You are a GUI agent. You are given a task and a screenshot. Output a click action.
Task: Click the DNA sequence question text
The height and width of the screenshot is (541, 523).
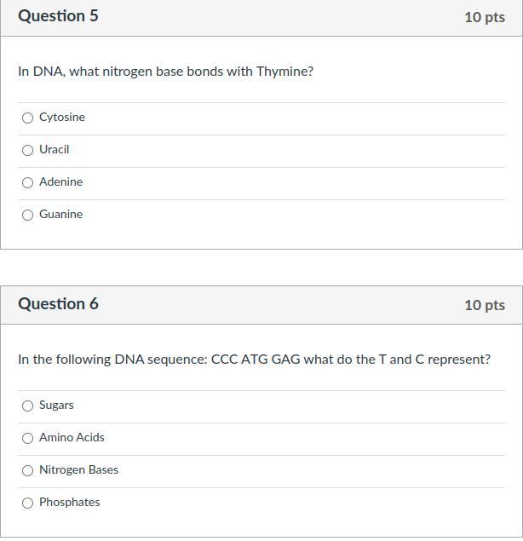coord(254,360)
